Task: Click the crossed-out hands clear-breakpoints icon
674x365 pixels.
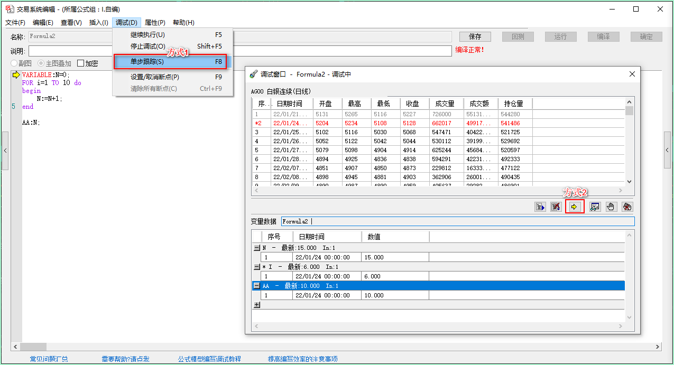Action: [x=627, y=207]
